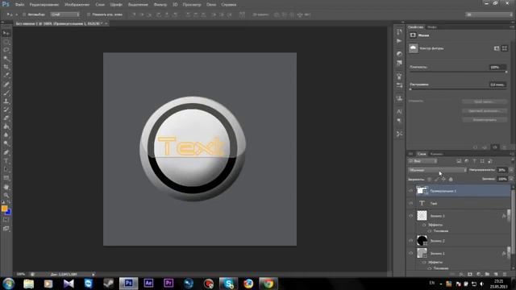Open the Изображение menu
The height and width of the screenshot is (290, 516).
click(x=77, y=5)
